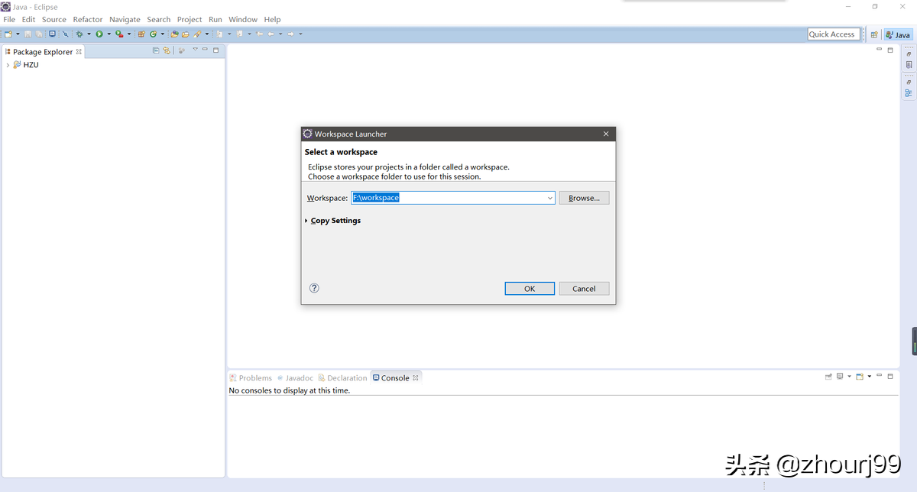This screenshot has width=917, height=492.
Task: Click the Search flashlight toolbar icon
Action: tap(196, 34)
